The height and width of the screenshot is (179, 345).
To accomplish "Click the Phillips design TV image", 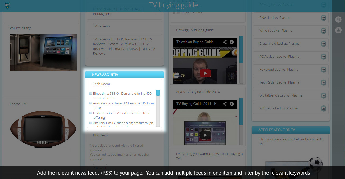I will point(43,53).
